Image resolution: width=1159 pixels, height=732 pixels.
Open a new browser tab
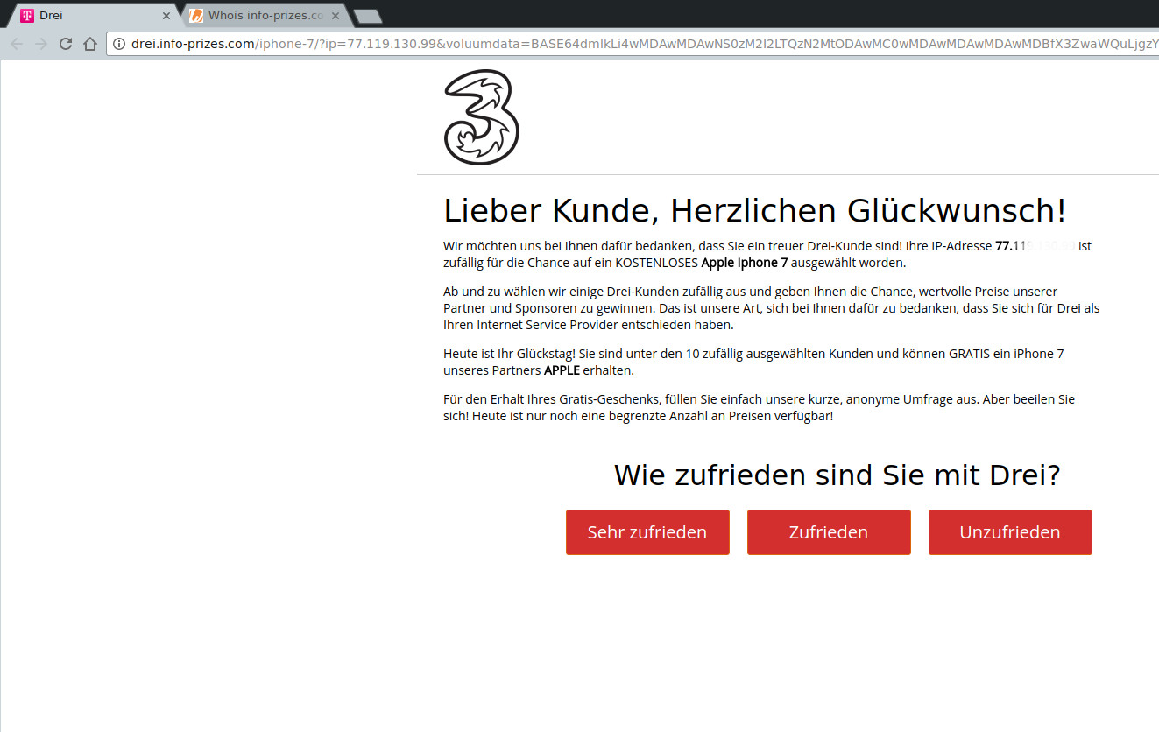tap(367, 16)
